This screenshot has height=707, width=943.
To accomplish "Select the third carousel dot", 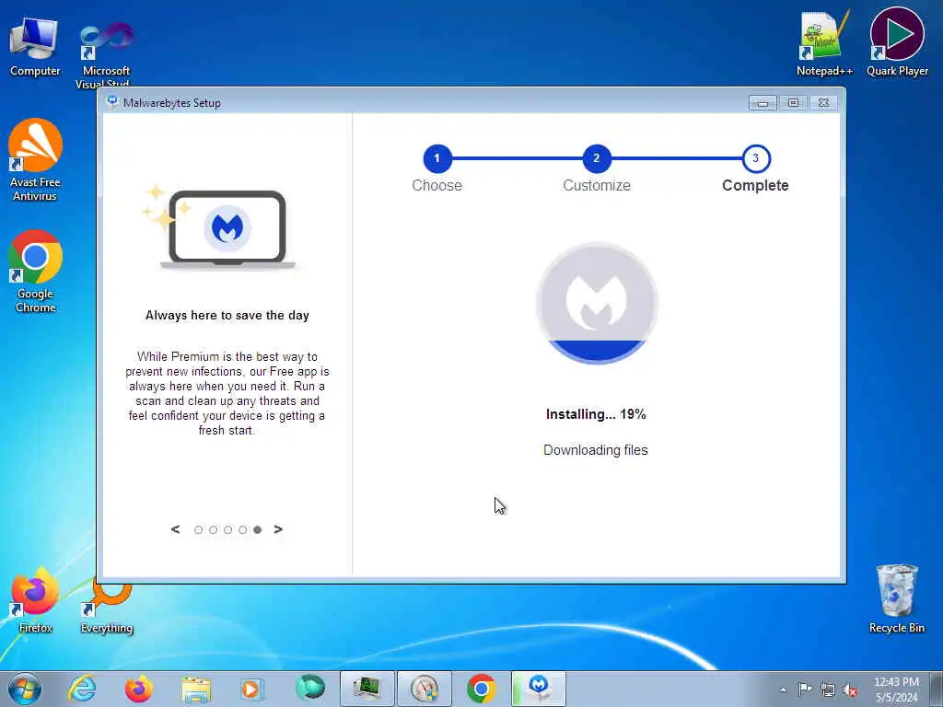I will point(228,529).
